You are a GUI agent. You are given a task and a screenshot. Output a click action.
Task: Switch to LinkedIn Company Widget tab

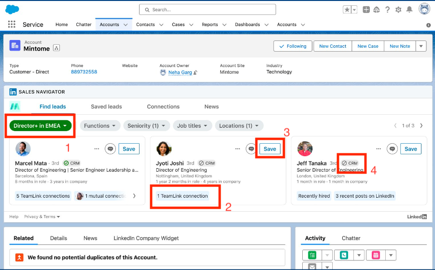pyautogui.click(x=146, y=238)
